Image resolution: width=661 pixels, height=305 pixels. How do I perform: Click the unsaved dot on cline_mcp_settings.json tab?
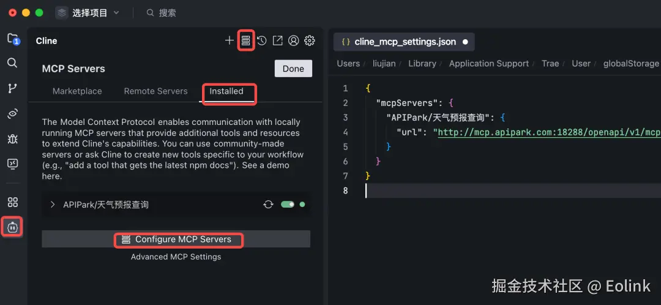click(x=465, y=42)
